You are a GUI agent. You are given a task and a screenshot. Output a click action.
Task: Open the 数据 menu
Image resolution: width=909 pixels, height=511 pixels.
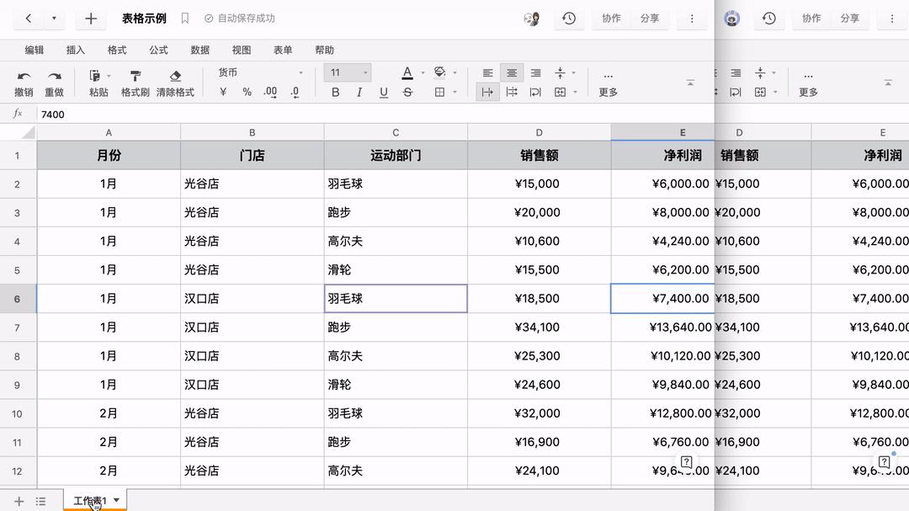coord(199,50)
